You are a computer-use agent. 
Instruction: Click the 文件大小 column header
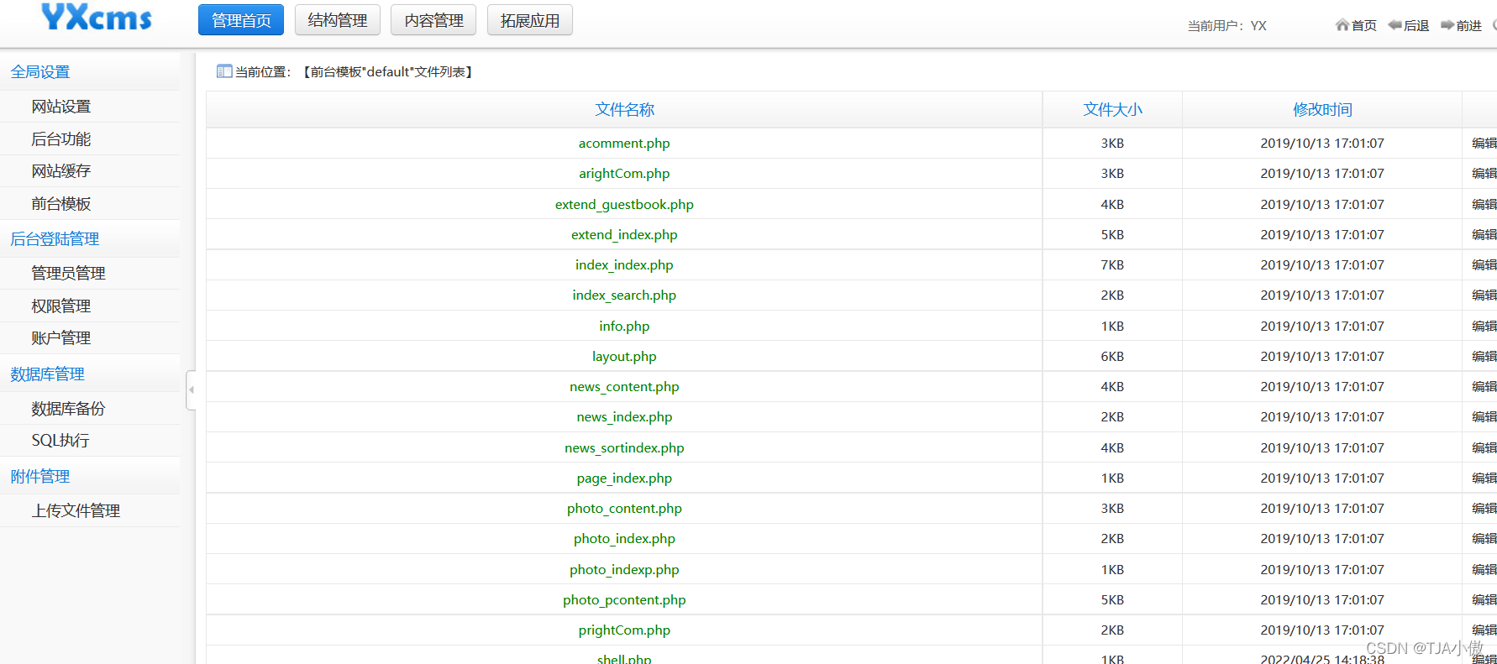tap(1112, 110)
